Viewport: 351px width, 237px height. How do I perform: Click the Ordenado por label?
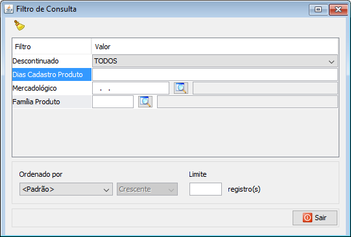click(x=41, y=174)
